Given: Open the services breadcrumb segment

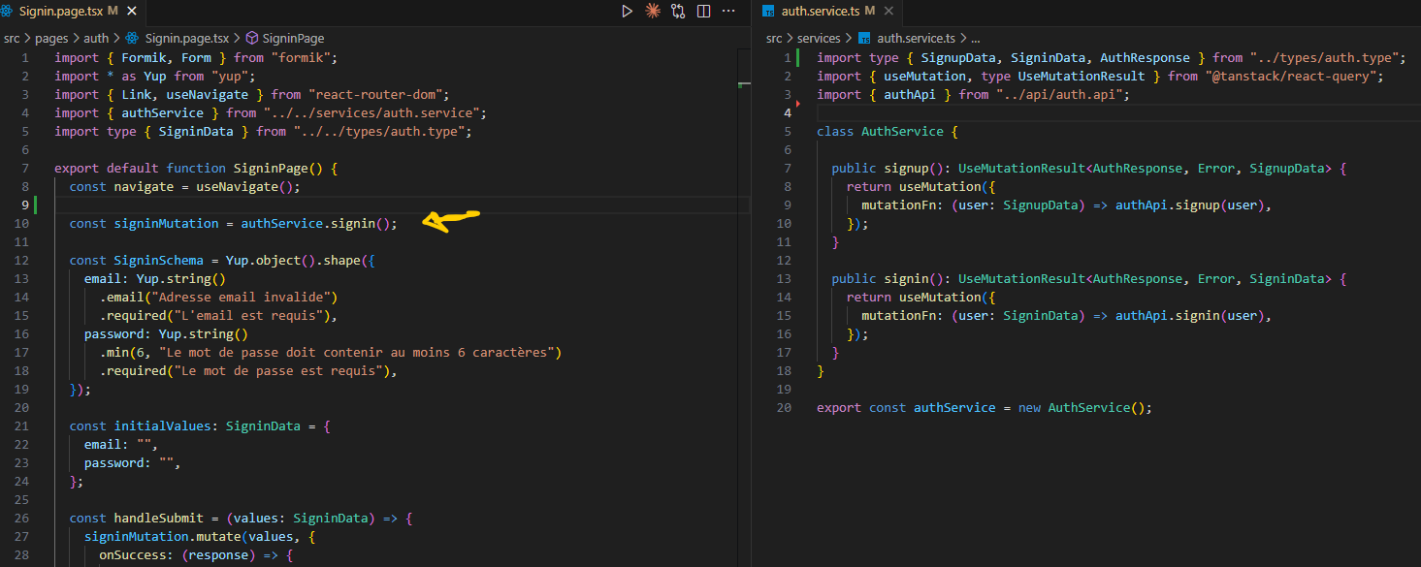Looking at the screenshot, I should click(x=819, y=39).
